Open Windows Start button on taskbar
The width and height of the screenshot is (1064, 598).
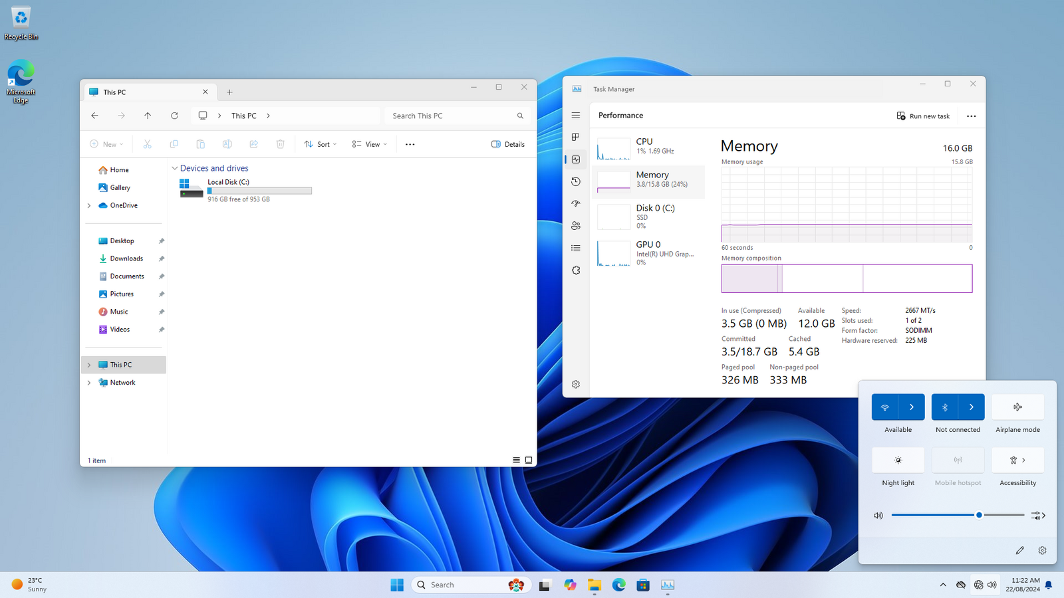[397, 585]
